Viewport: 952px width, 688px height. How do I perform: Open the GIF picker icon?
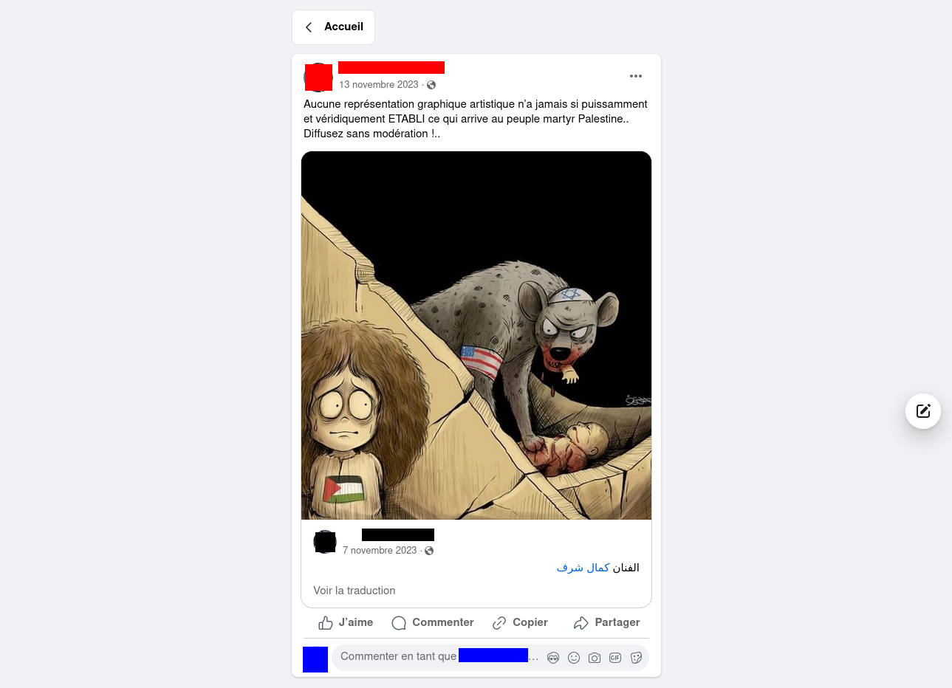pyautogui.click(x=615, y=658)
